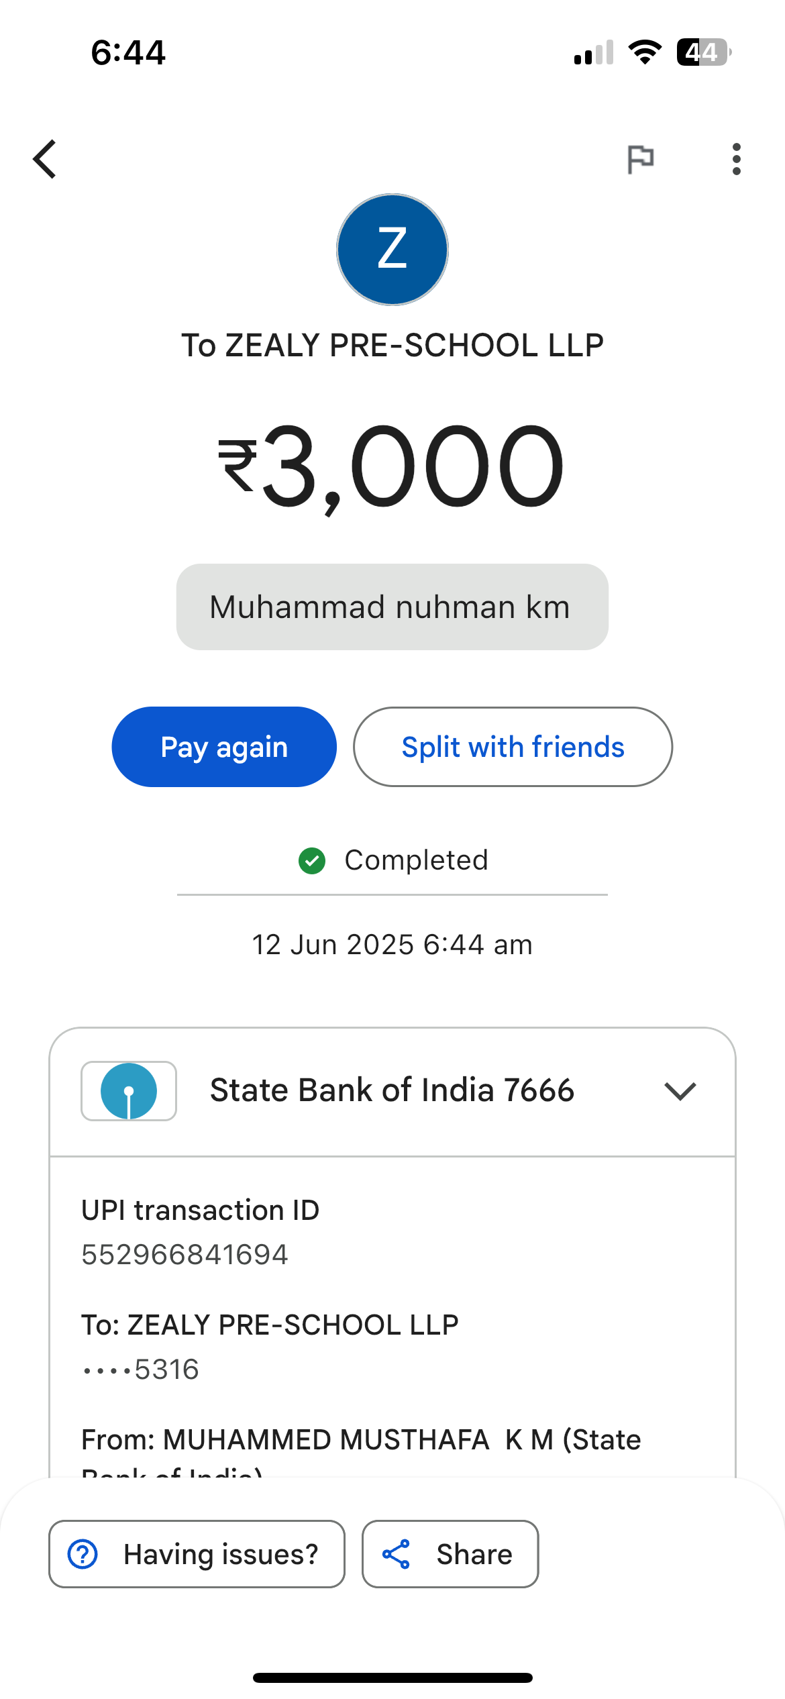The height and width of the screenshot is (1699, 785).
Task: Tap the flag report icon
Action: [x=640, y=160]
